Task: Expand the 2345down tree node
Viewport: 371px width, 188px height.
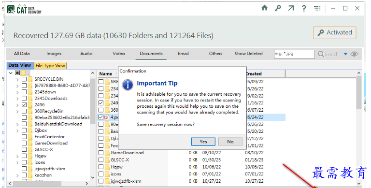Action: coord(17,92)
